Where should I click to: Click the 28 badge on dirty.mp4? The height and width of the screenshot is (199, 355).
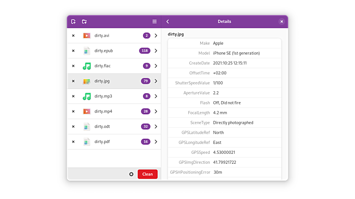145,111
